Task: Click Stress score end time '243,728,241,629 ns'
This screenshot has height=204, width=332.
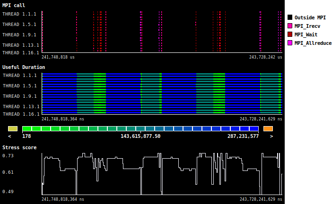Action: [x=261, y=199]
